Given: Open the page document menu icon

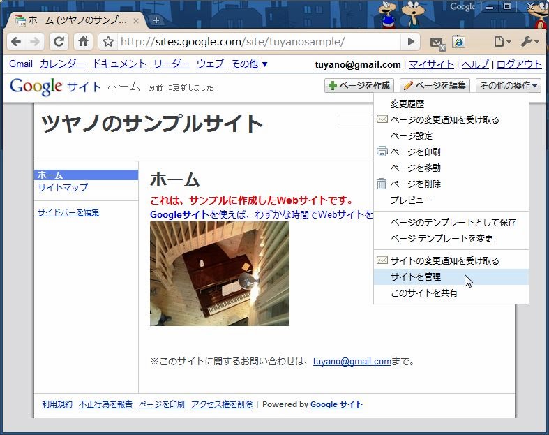Looking at the screenshot, I should click(502, 42).
